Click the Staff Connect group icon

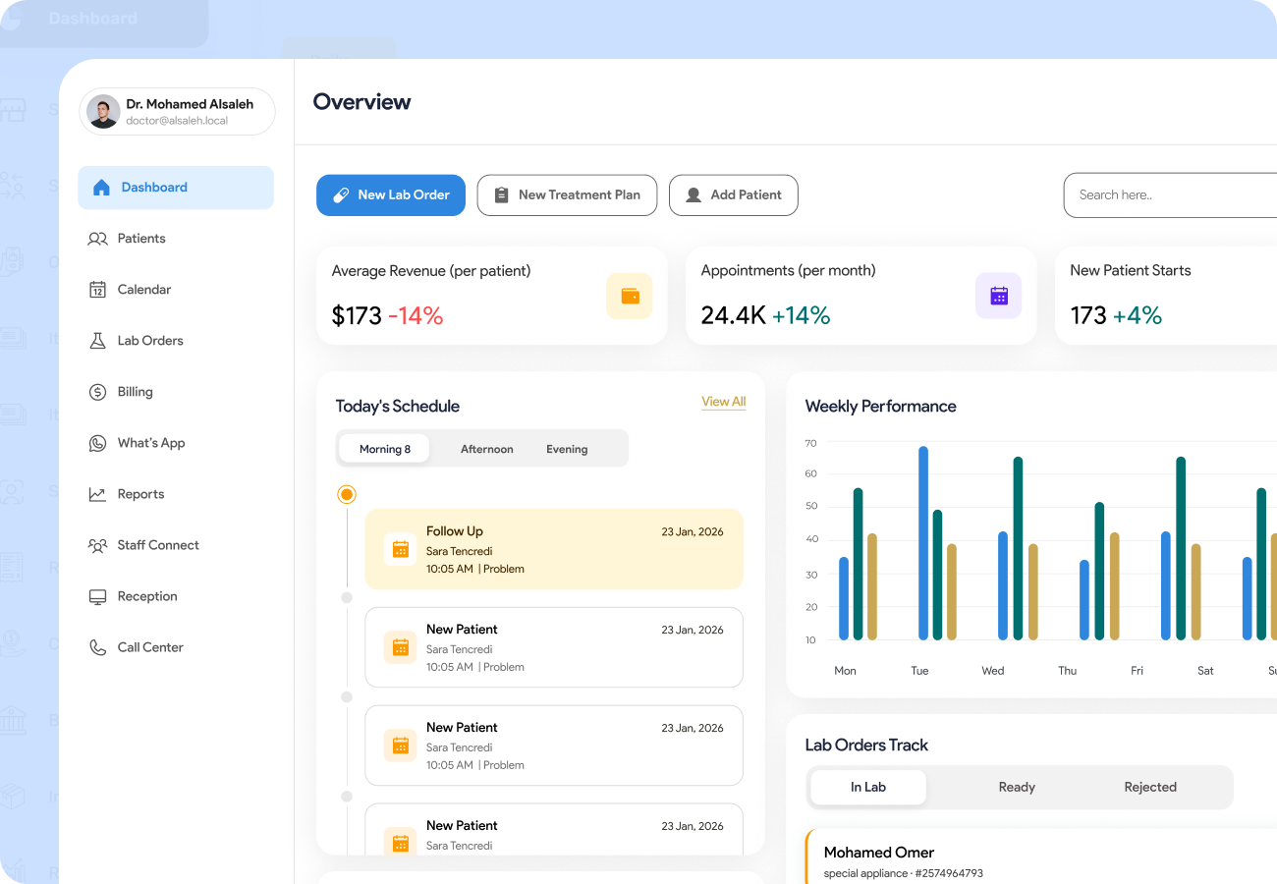click(x=97, y=545)
